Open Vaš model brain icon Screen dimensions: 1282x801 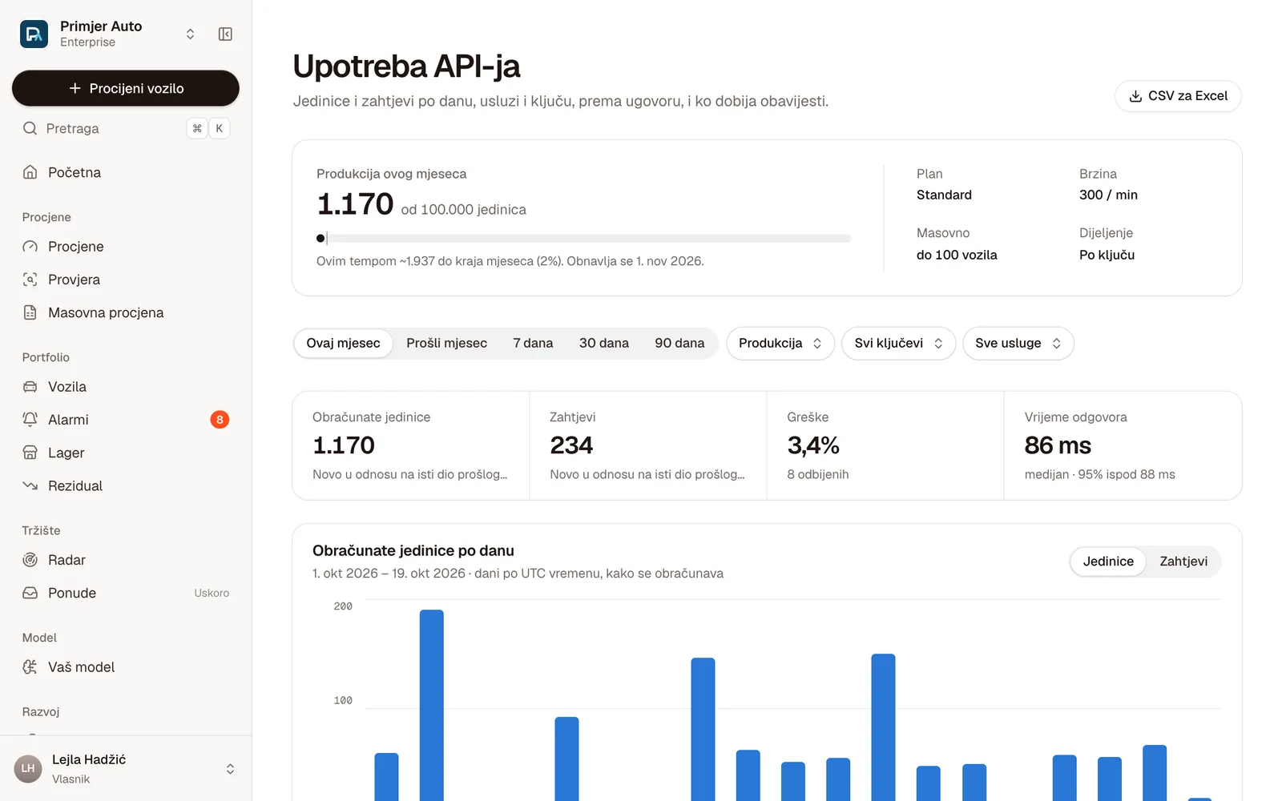pyautogui.click(x=30, y=667)
